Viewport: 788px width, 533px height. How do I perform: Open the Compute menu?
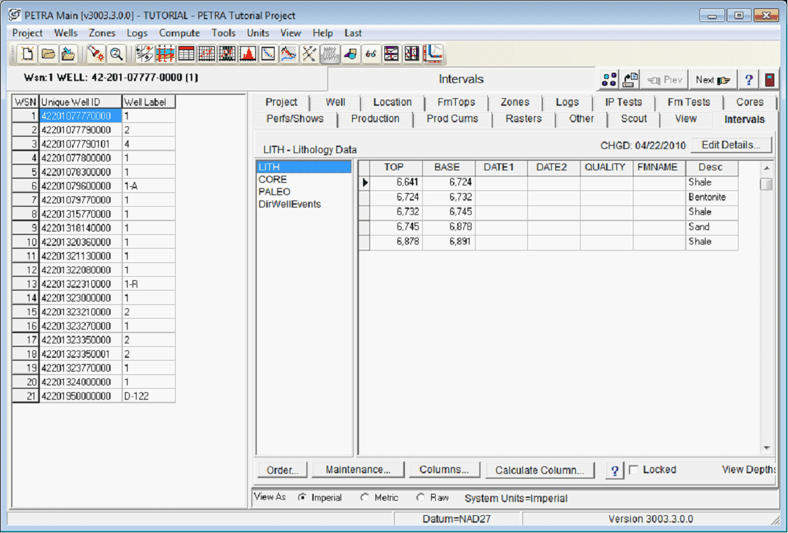click(179, 33)
